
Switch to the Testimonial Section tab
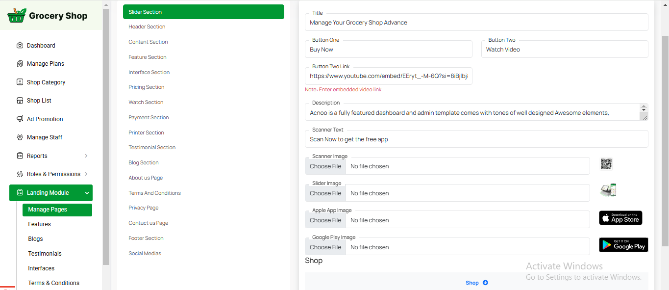coord(152,148)
